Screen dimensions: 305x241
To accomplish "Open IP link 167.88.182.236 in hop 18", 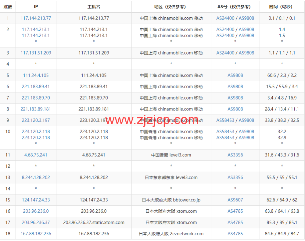I will click(36, 234).
